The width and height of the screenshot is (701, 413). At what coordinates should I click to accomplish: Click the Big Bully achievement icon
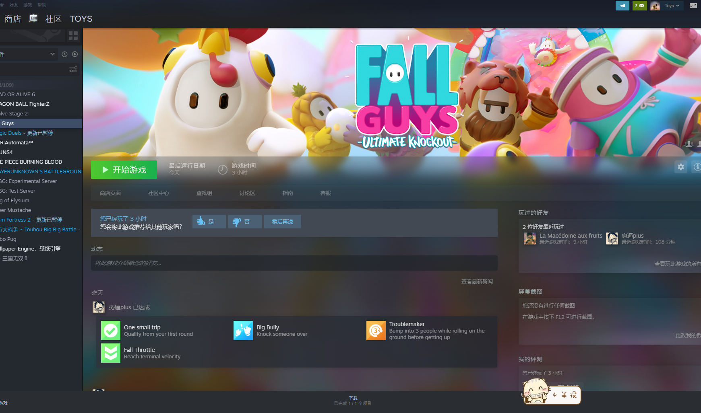(243, 331)
